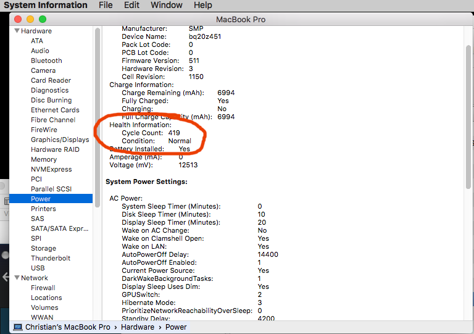Click the Device Name value bq20z451
This screenshot has width=474, height=334.
click(205, 36)
